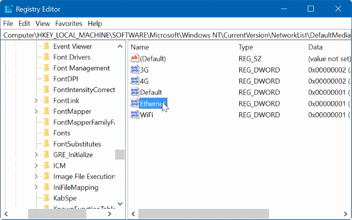This screenshot has width=352, height=220.
Task: Click the values pane horizontal scrollbar thumb
Action: click(x=204, y=214)
